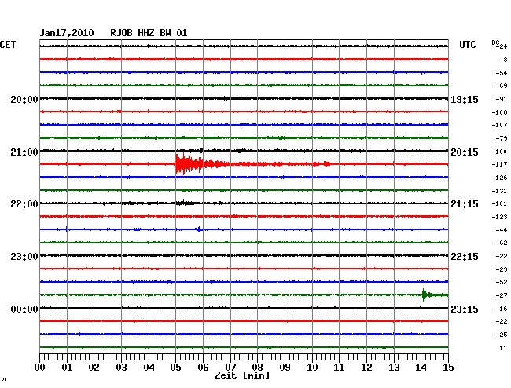Image resolution: width=511 pixels, height=388 pixels.
Task: Click the DC offset value -44
Action: click(x=502, y=230)
